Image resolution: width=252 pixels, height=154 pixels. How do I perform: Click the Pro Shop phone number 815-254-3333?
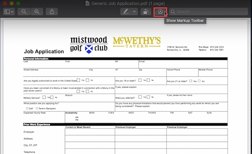click(217, 47)
